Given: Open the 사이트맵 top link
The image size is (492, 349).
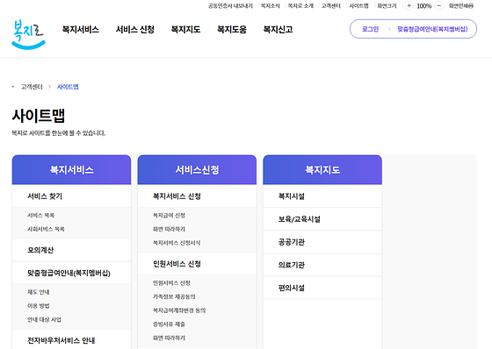Looking at the screenshot, I should tap(359, 5).
